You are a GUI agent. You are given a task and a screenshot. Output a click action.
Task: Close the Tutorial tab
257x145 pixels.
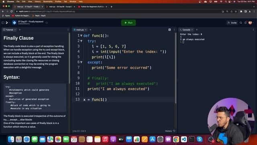(x=15, y=30)
